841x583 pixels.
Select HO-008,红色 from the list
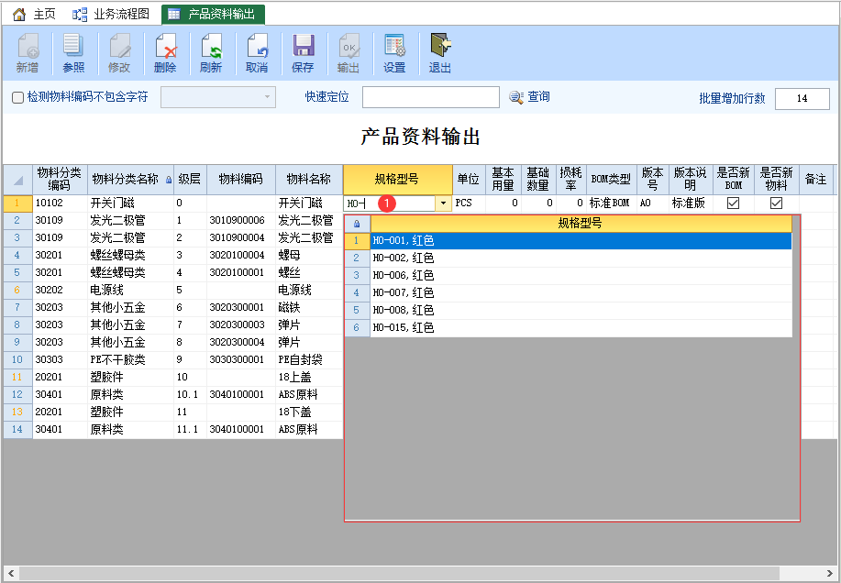tap(581, 310)
